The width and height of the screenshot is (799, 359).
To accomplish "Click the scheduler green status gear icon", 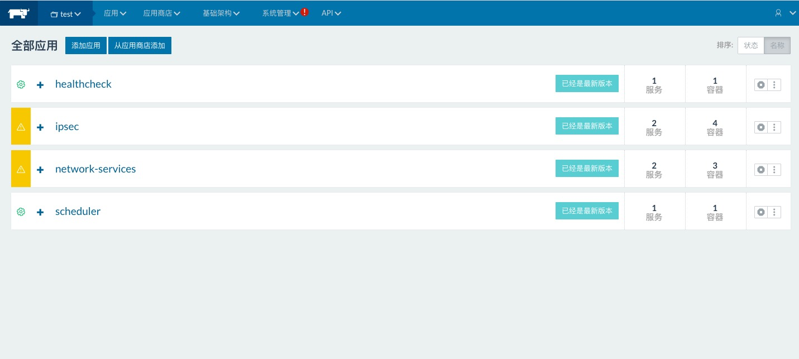I will pos(21,212).
